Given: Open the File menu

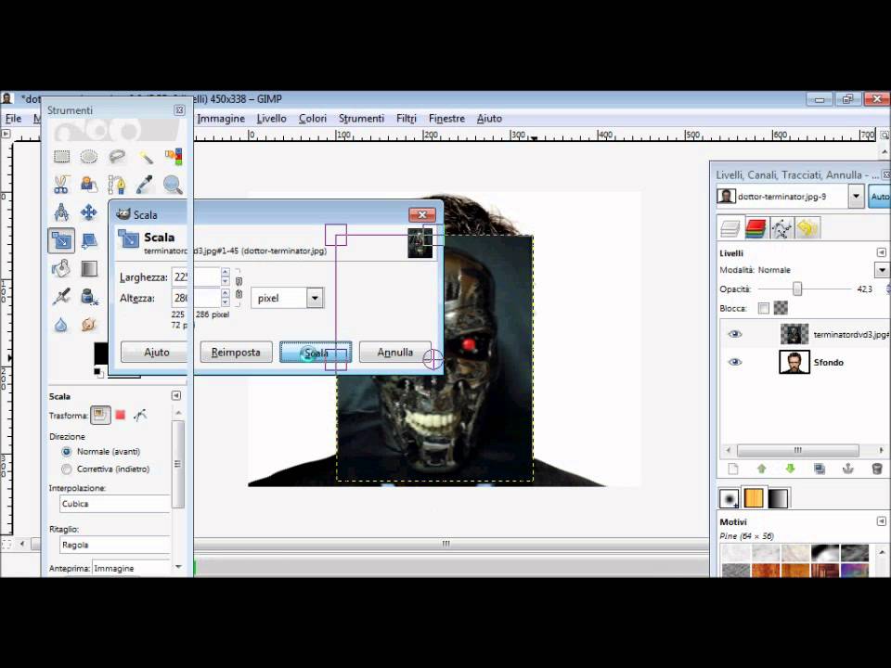Looking at the screenshot, I should tap(13, 118).
